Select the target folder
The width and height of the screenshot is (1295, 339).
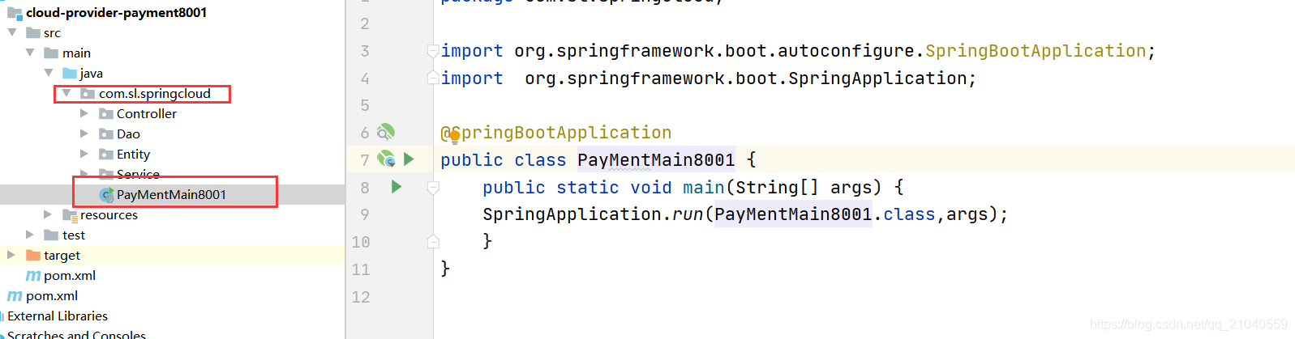click(x=62, y=255)
